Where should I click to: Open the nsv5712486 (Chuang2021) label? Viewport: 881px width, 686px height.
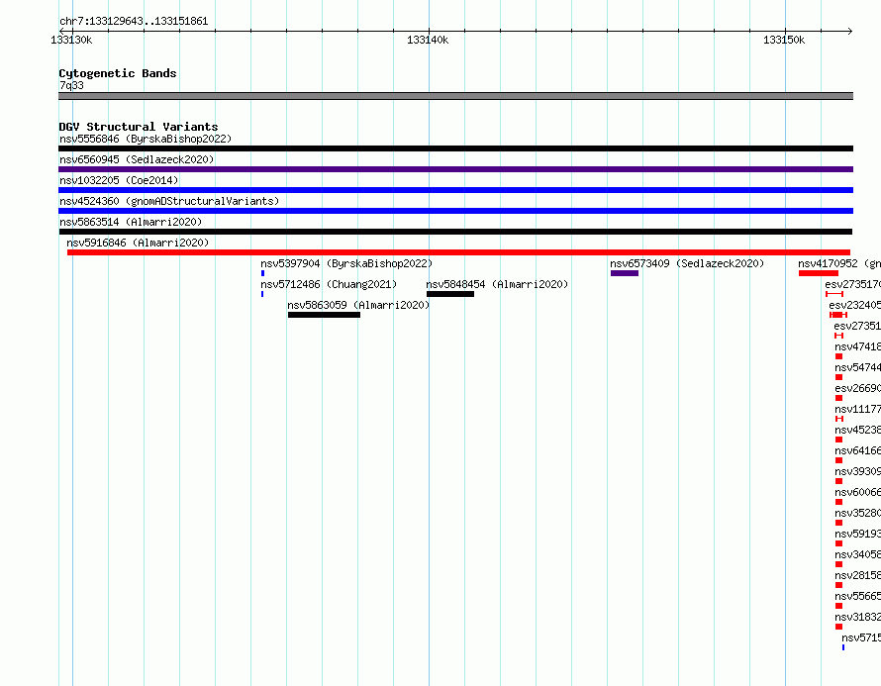tap(329, 284)
